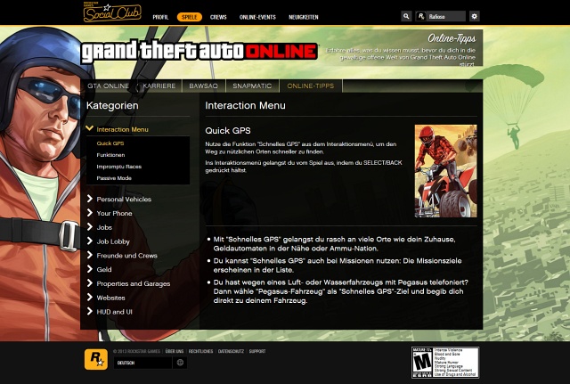Expand the Websites category chevron
570x384 pixels.
(x=89, y=297)
